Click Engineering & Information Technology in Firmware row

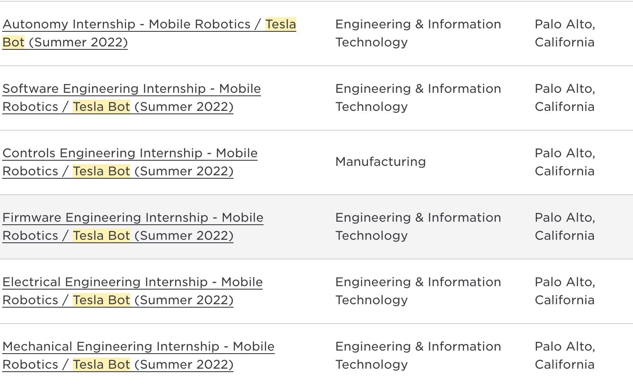[418, 226]
